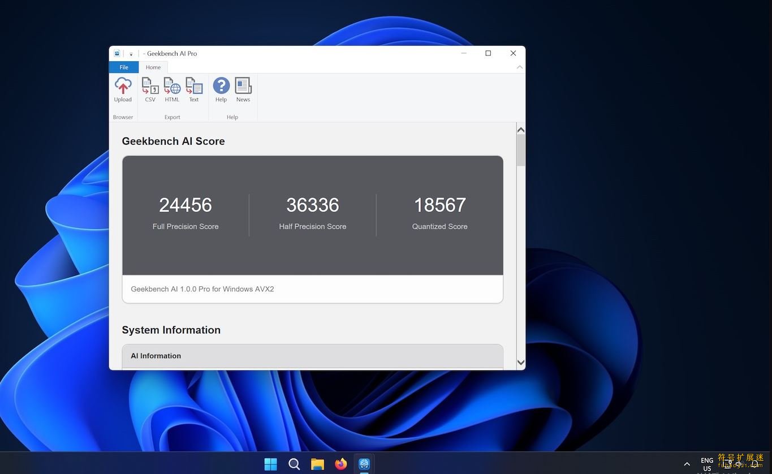The height and width of the screenshot is (474, 772).
Task: Click the 24456 Full Precision Score value
Action: 186,205
